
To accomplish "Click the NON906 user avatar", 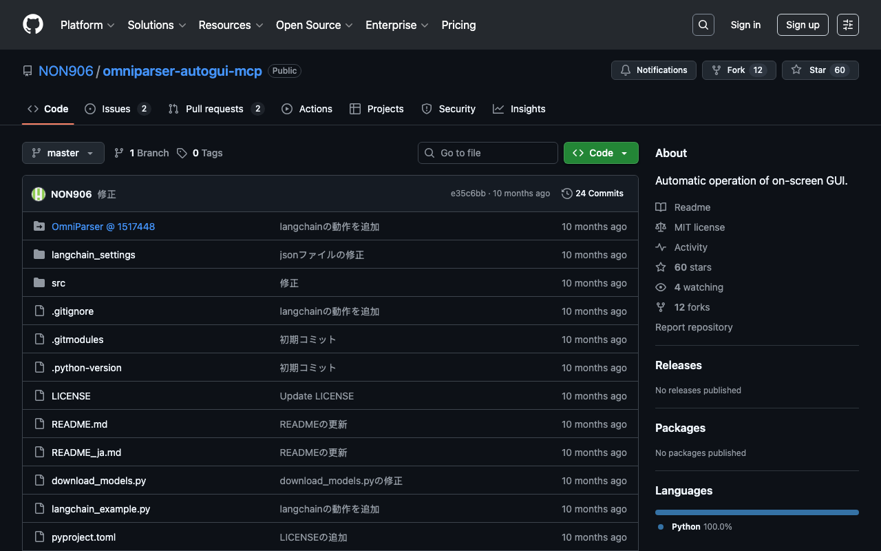I will [39, 194].
